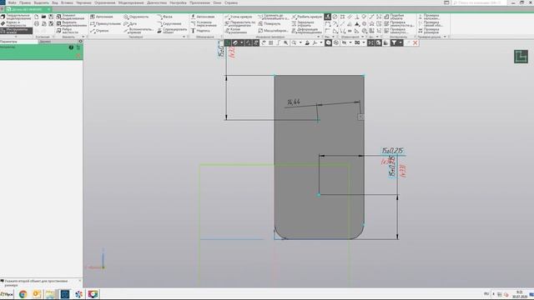Screen dimensions: 534x300
Task: Expand the Изменение геометрии ribbon group
Action: pos(319,37)
